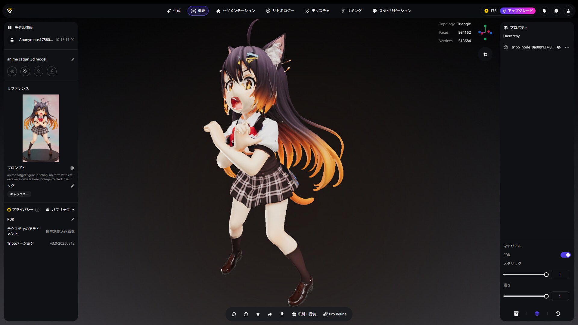The height and width of the screenshot is (325, 578).
Task: Open the パブリック privacy dropdown
Action: [60, 210]
